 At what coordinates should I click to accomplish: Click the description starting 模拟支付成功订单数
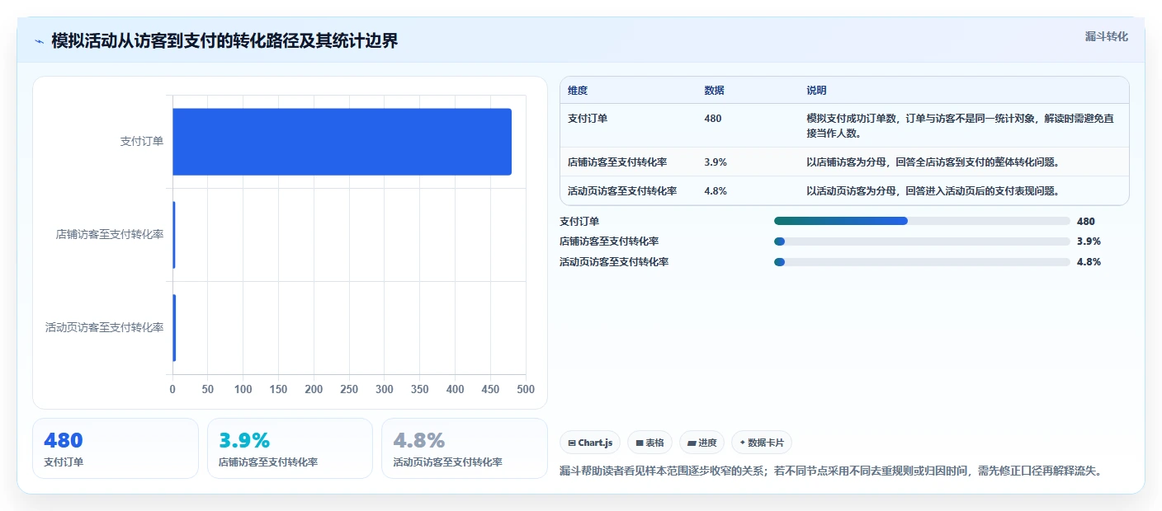(x=961, y=125)
